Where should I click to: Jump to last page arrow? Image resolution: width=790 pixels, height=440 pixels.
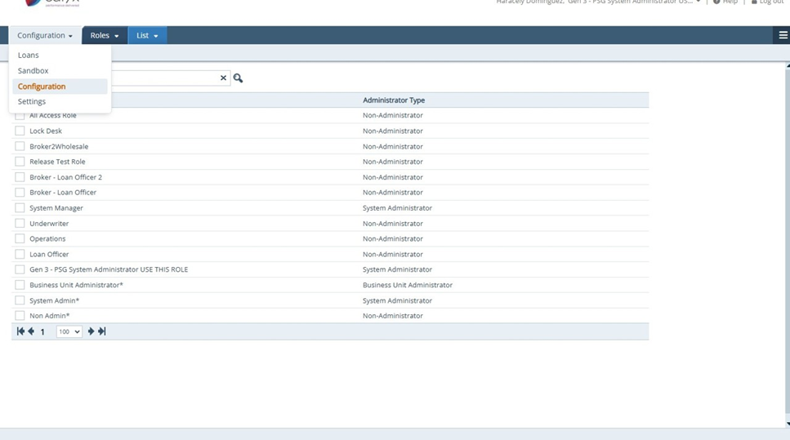[102, 331]
